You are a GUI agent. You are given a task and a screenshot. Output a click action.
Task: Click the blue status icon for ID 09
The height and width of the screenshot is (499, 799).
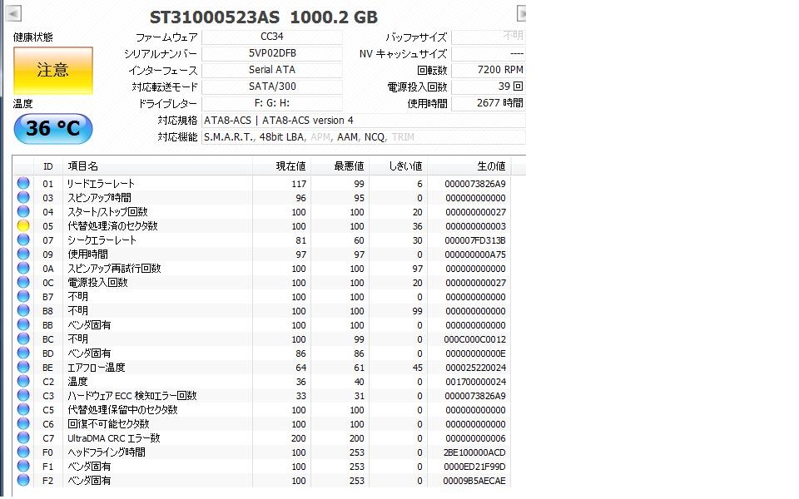pyautogui.click(x=23, y=254)
